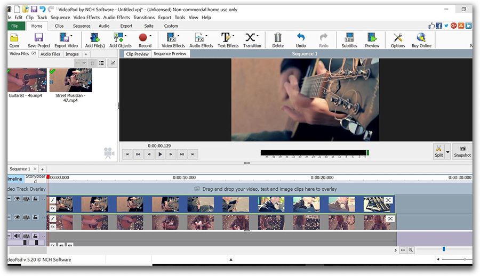This screenshot has width=480, height=276.
Task: Hide the top video track with eye icon
Action: [x=18, y=198]
